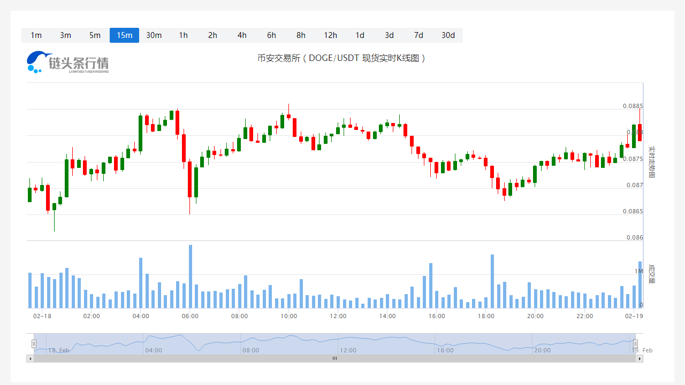Click the horizontal scrollbar thumb grip
Screen dimensions: 685x385
pyautogui.click(x=334, y=359)
